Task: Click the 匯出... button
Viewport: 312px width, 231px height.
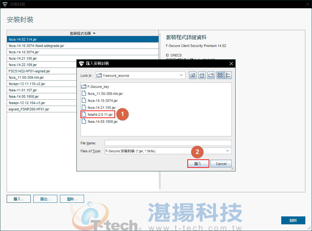Action: pyautogui.click(x=45, y=199)
